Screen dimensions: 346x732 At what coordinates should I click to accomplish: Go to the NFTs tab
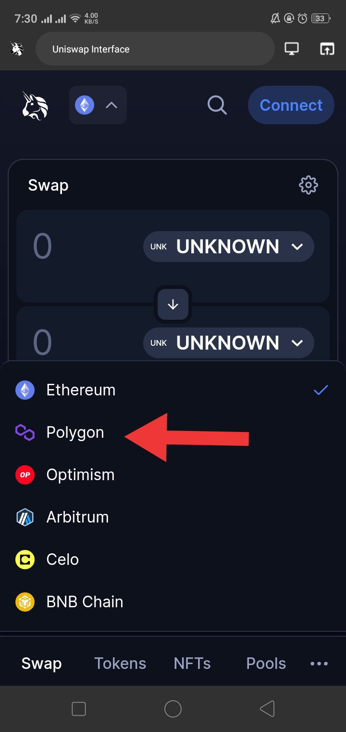point(192,663)
